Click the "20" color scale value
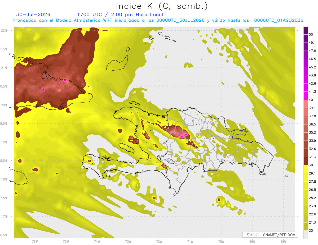Viewport: 318px width, 245px height. (311, 230)
